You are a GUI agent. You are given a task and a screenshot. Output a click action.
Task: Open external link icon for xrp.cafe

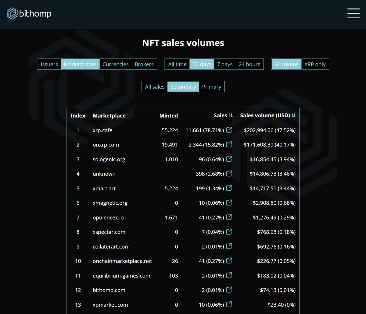tap(229, 130)
